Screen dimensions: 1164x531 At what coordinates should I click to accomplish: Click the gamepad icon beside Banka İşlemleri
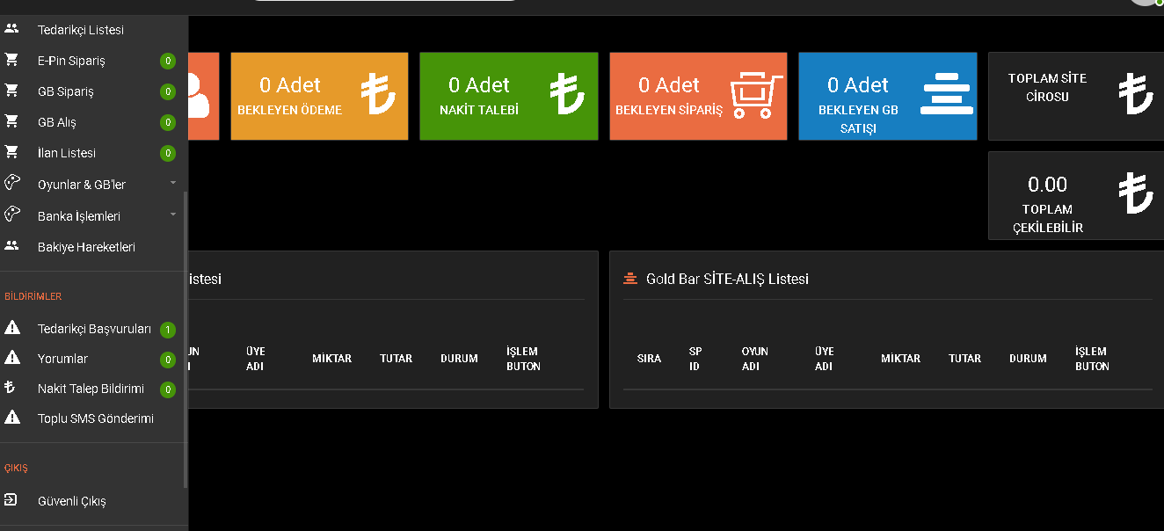11,215
